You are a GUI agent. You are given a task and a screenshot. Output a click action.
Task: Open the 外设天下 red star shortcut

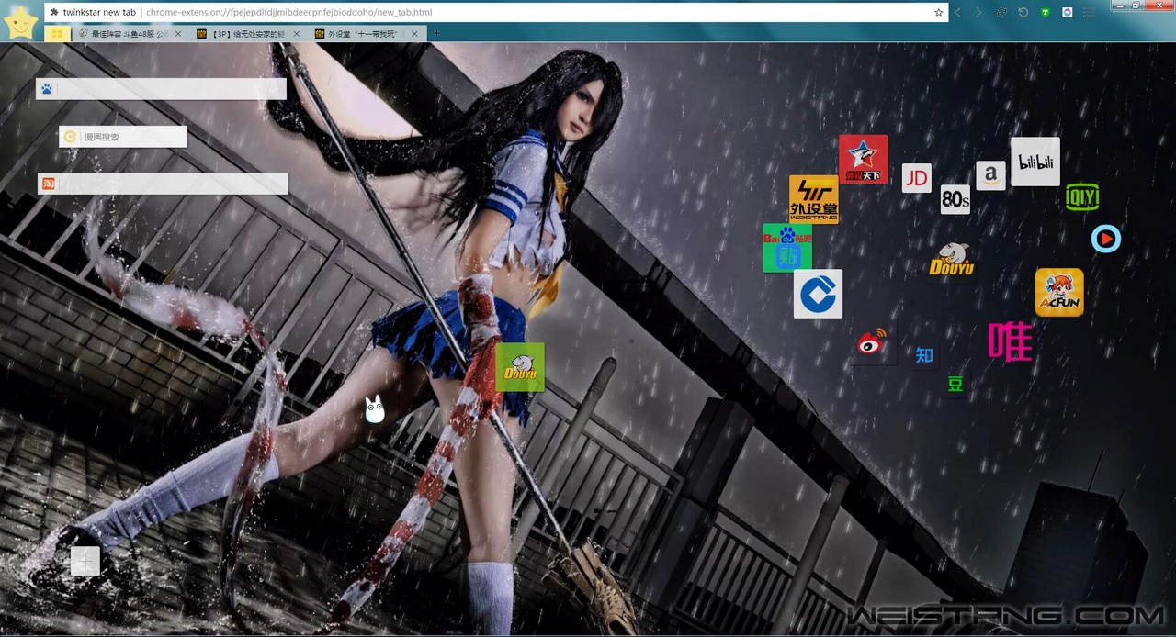pyautogui.click(x=863, y=159)
